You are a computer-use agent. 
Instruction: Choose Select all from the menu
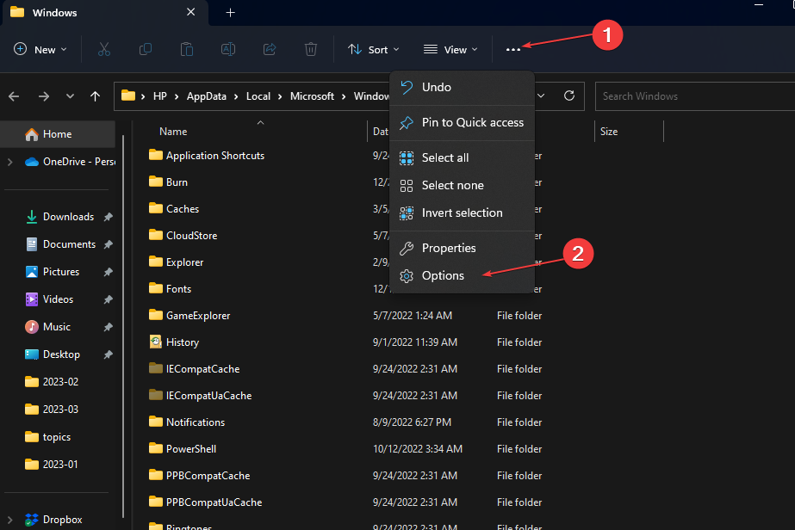(x=462, y=157)
